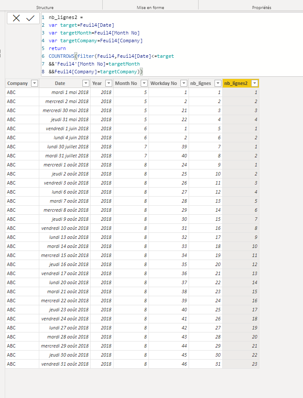Select date cell 'mardi 31 juillet 2018'
This screenshot has height=398, width=303.
[x=65, y=156]
